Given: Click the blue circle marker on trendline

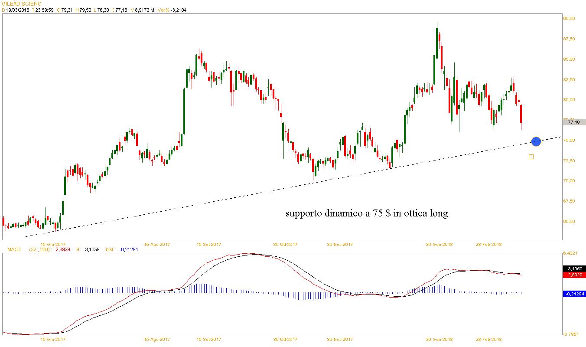Looking at the screenshot, I should tap(536, 141).
